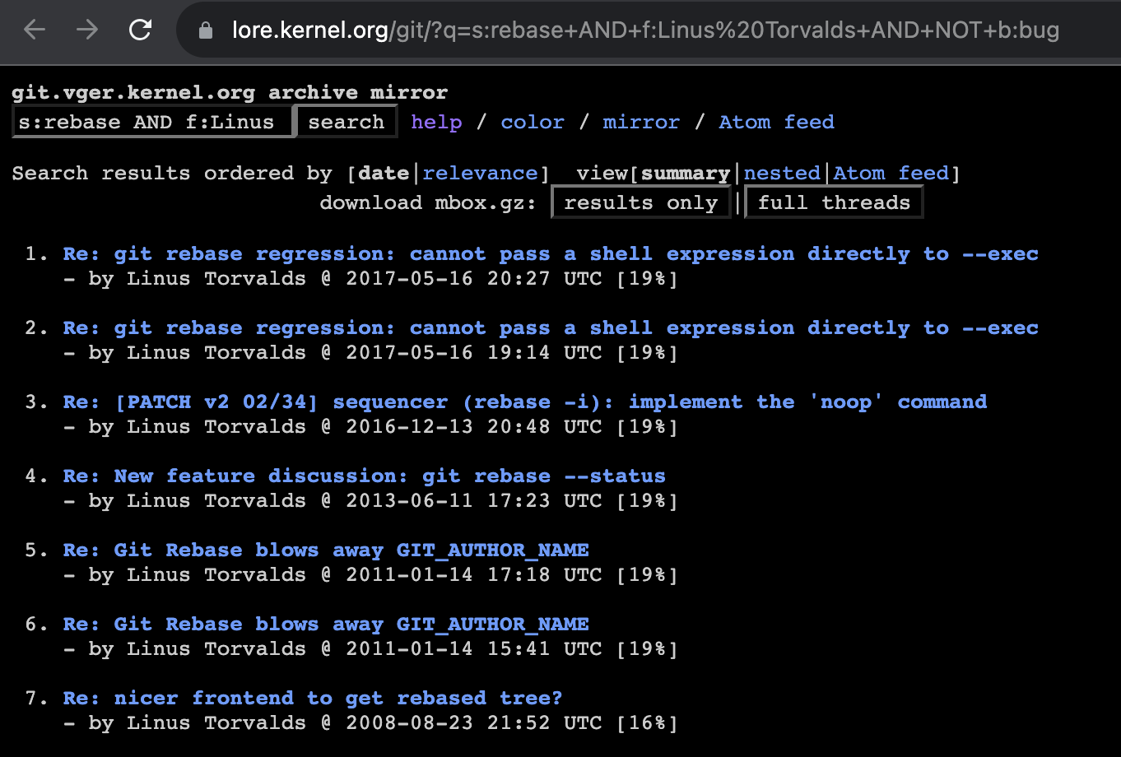Click the search button
Screen dimensions: 1121x757
click(x=347, y=122)
